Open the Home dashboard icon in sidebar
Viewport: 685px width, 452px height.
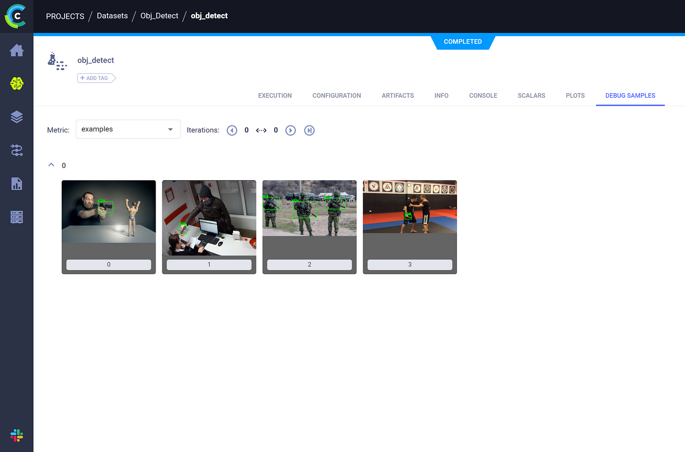point(17,50)
